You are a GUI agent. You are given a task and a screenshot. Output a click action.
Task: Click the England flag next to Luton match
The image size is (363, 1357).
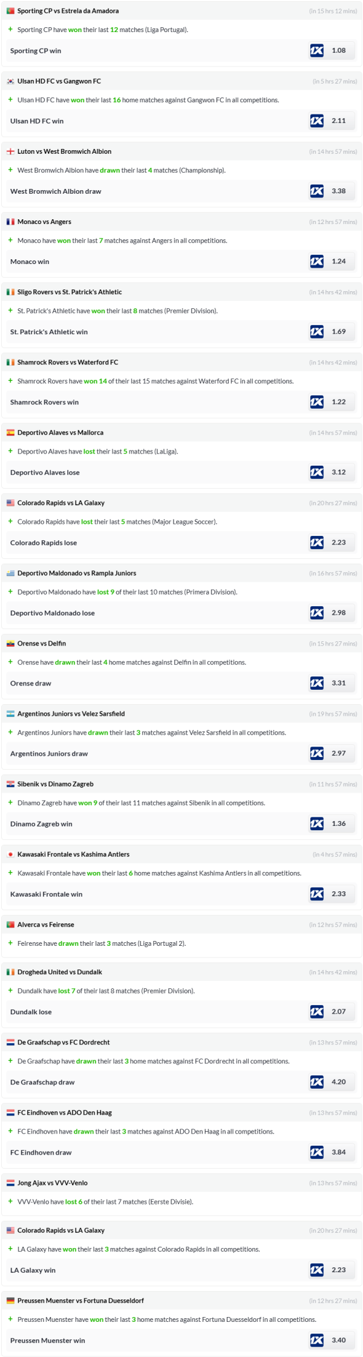point(10,152)
